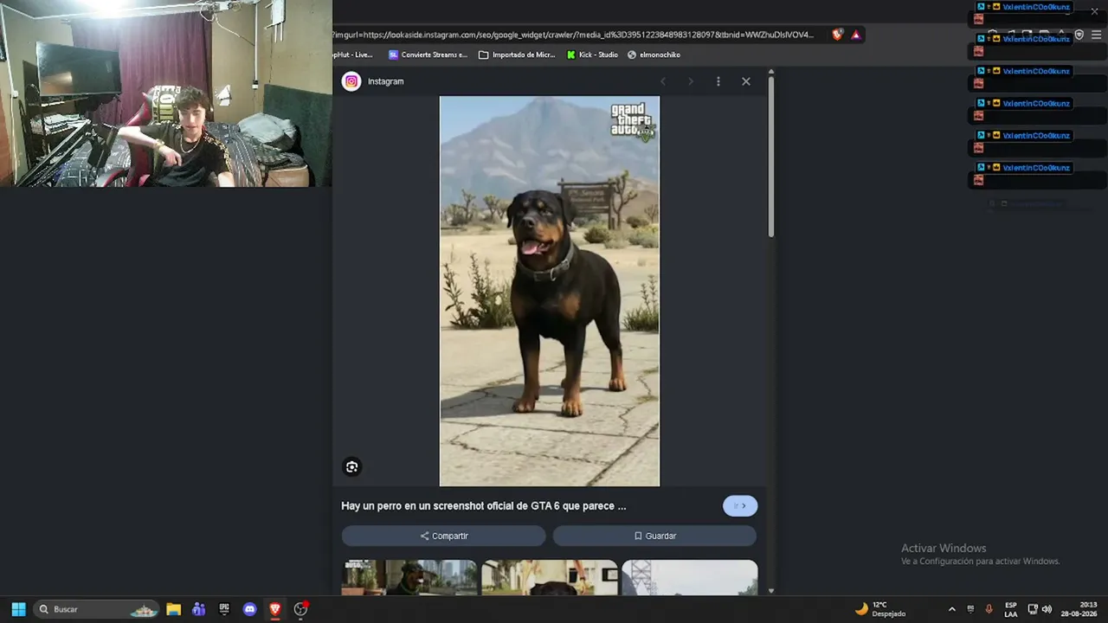The width and height of the screenshot is (1108, 623).
Task: Click the Instagram logo in the image panel
Action: 351,81
